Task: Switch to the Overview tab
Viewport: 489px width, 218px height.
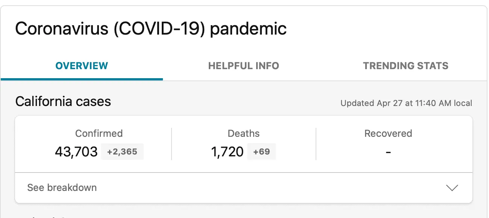Action: 82,66
